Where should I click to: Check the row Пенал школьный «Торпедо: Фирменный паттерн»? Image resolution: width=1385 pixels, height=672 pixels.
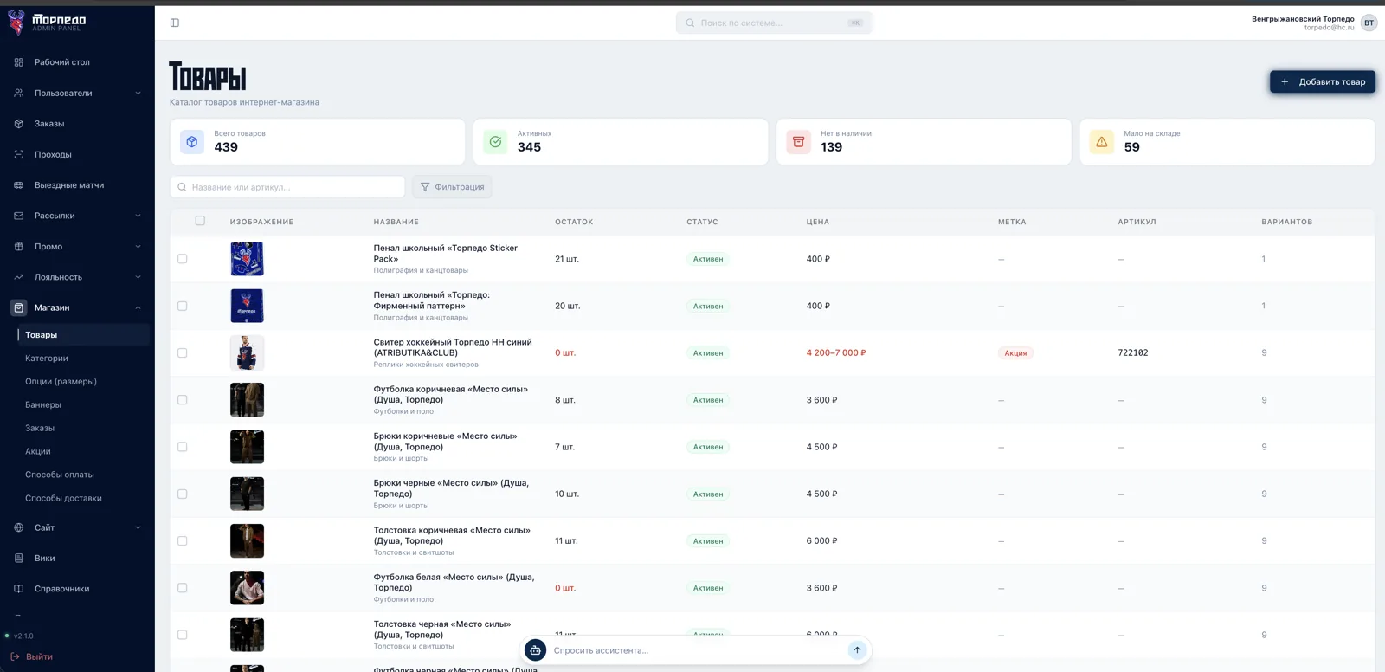point(182,306)
